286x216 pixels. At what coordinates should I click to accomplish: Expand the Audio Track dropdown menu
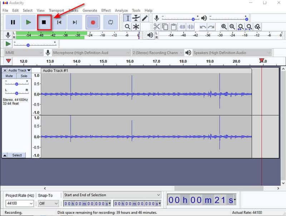19,70
